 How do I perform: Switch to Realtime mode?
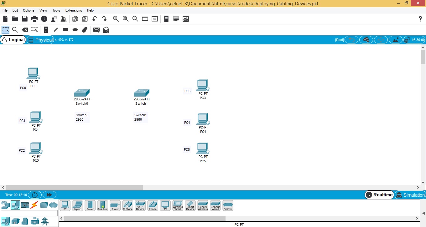tap(379, 195)
